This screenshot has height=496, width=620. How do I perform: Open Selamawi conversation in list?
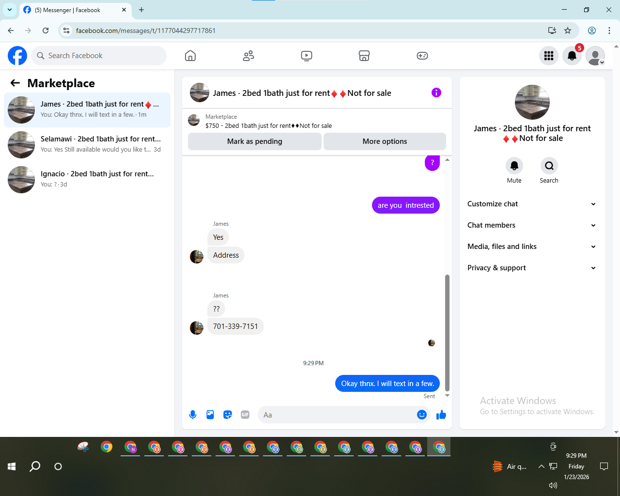pos(87,145)
